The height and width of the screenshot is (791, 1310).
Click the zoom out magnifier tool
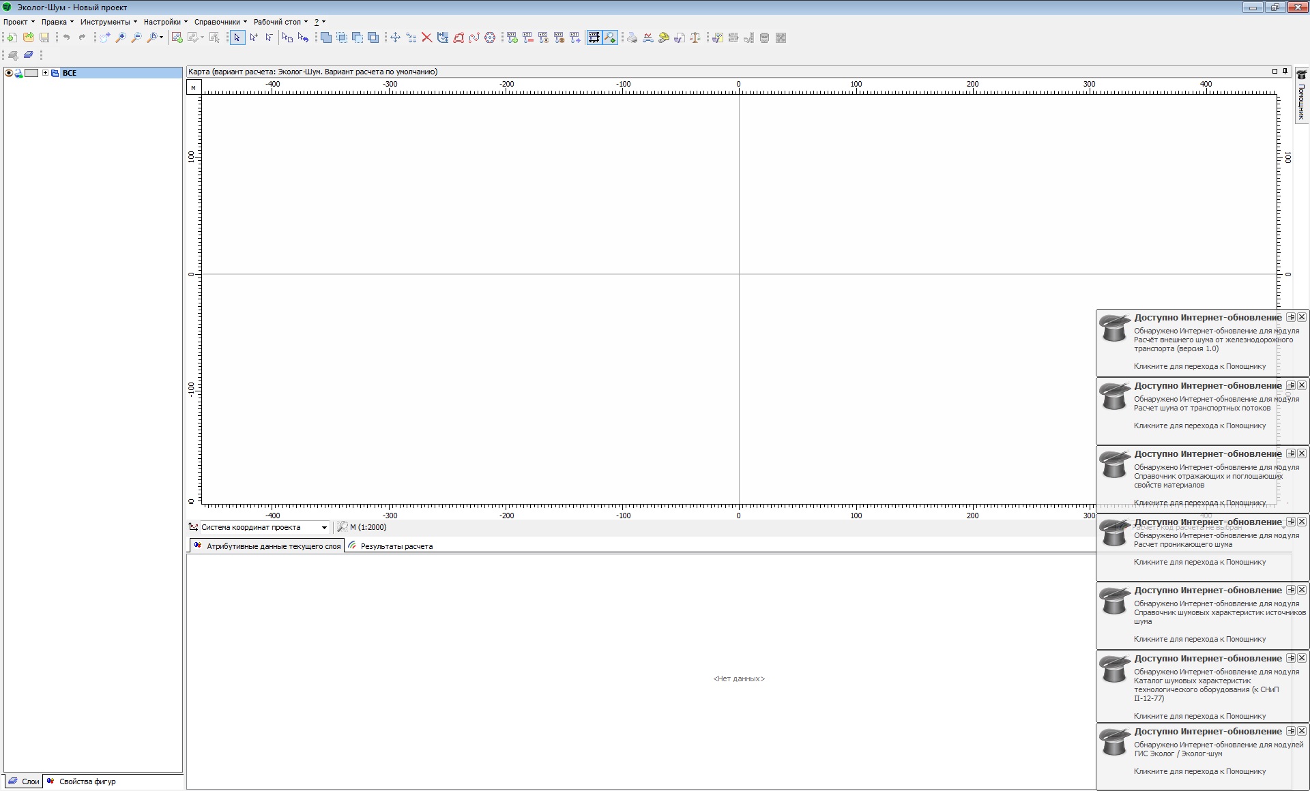point(136,38)
